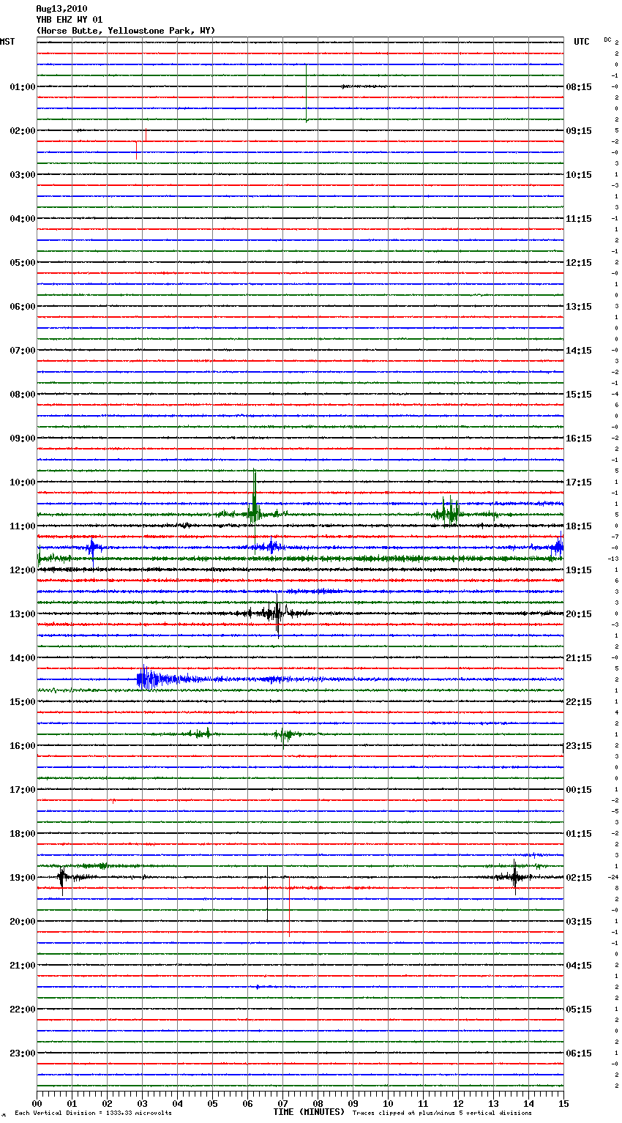Click the -13 DC offset value
Screen dimensions: 622x1123
613,559
